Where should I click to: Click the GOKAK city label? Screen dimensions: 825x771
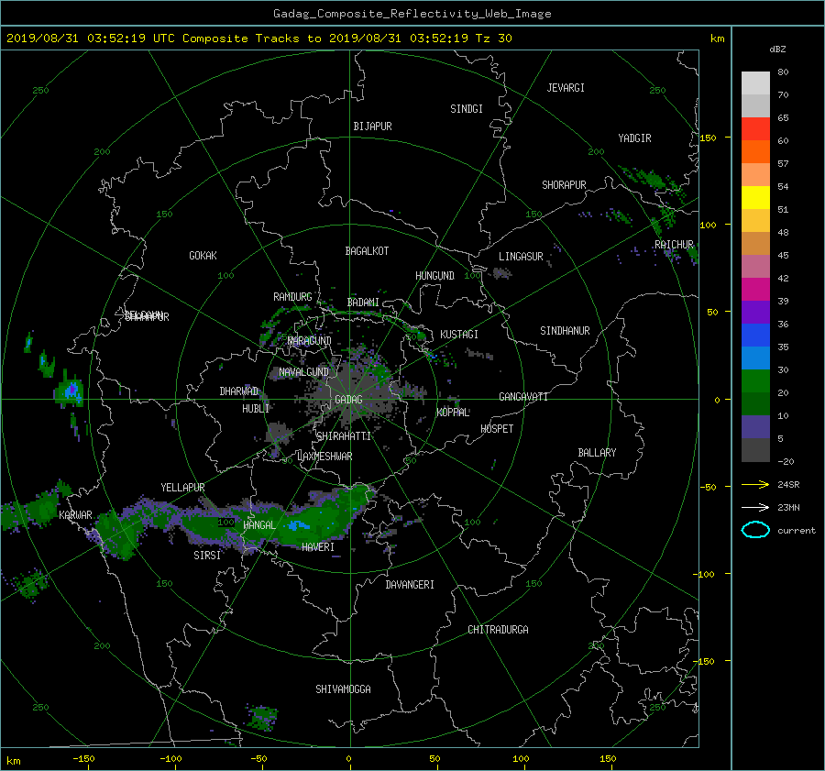203,256
